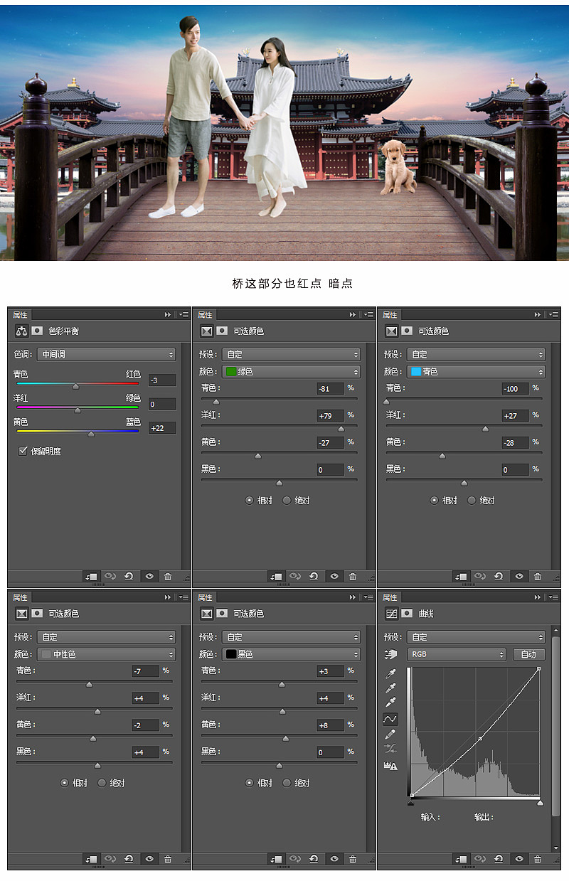This screenshot has width=569, height=881.
Task: Click the middle control point on the curve
Action: click(480, 739)
